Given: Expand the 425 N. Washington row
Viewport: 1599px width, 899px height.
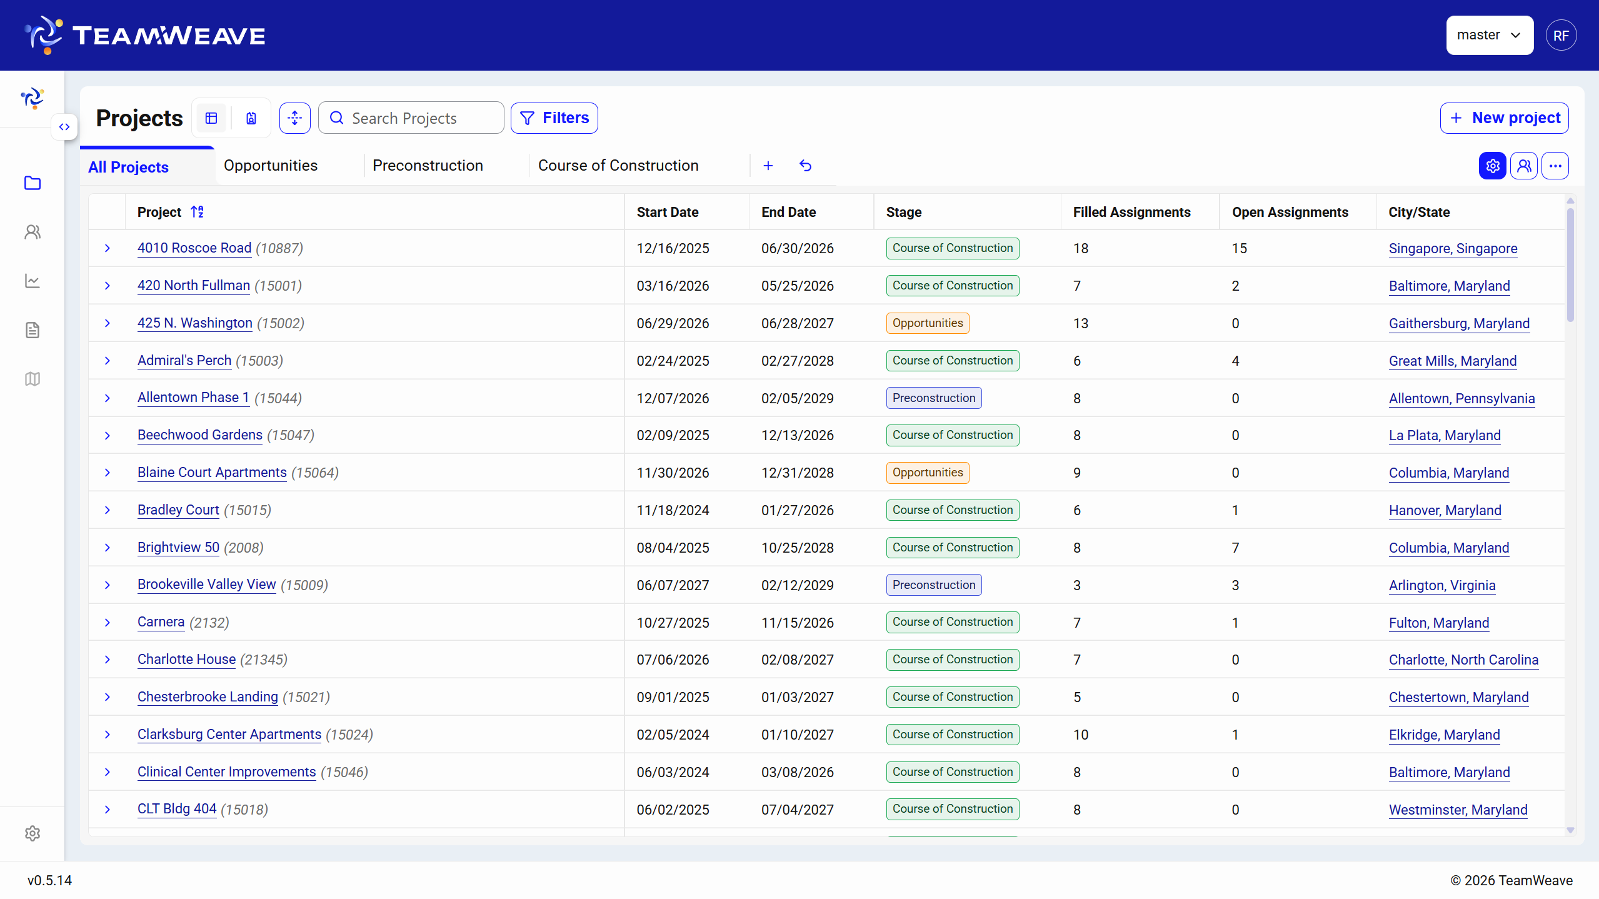Looking at the screenshot, I should 108,323.
